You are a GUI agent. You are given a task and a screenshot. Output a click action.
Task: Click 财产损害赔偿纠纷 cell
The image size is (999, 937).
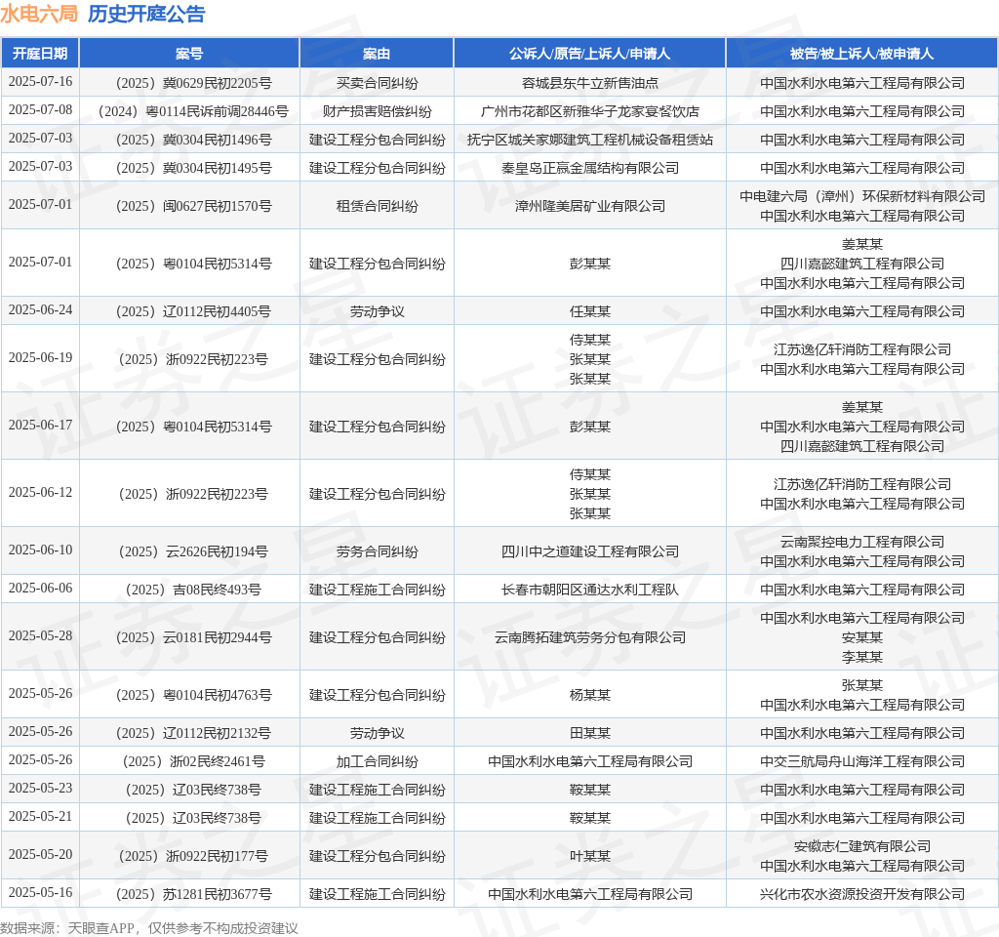(x=377, y=111)
